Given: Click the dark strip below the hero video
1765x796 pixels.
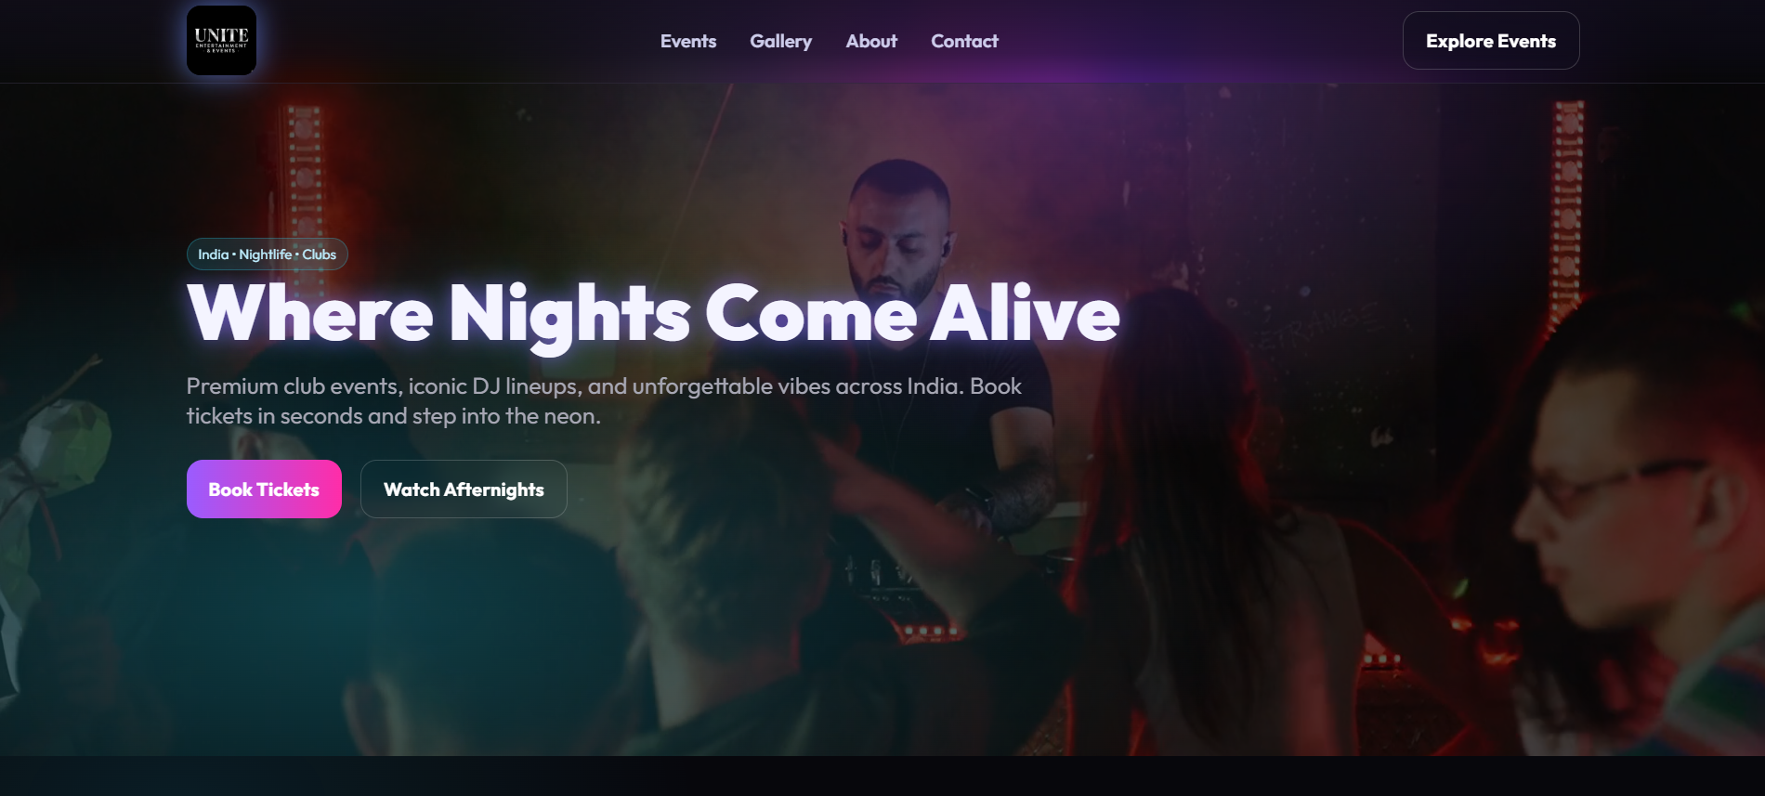Looking at the screenshot, I should click(882, 776).
